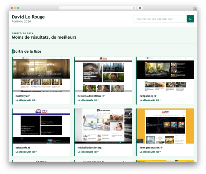This screenshot has width=206, height=174.
Task: Select the infogeeks.fr site name
Action: pos(23,148)
